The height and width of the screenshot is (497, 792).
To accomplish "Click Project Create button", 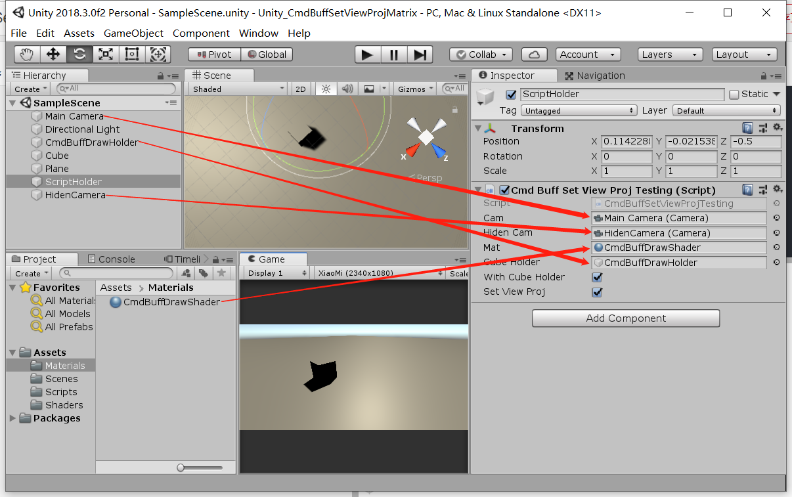I will click(31, 273).
